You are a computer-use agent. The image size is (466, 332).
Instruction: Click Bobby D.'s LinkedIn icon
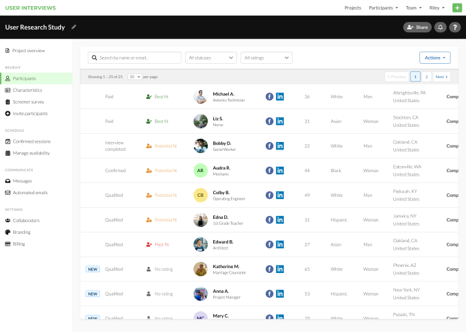pyautogui.click(x=280, y=146)
